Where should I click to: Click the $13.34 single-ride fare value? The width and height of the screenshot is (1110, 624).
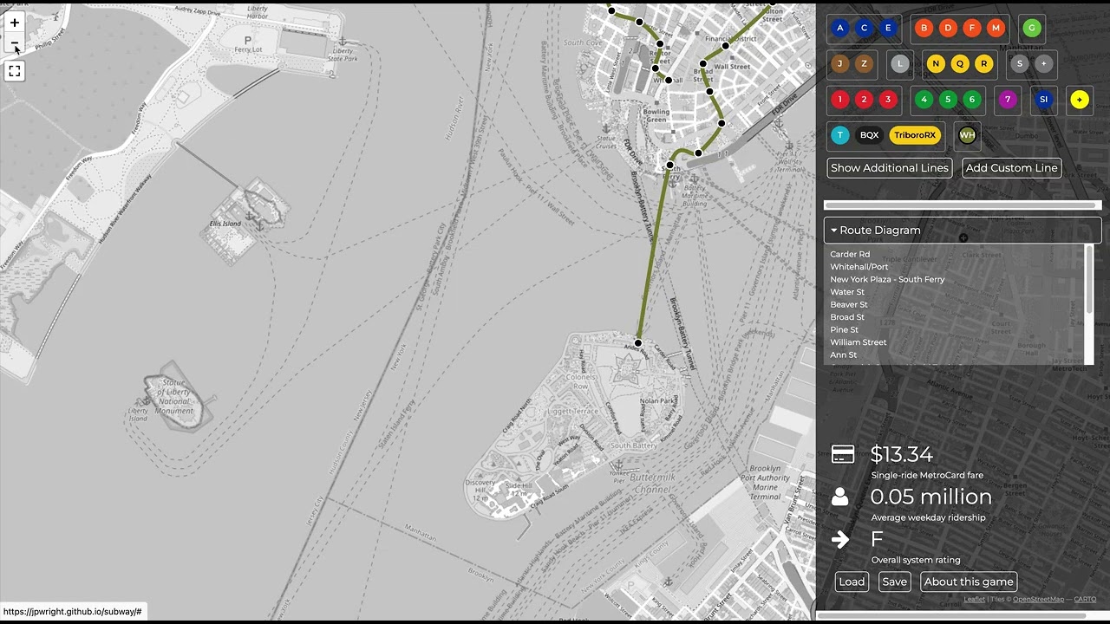point(902,455)
